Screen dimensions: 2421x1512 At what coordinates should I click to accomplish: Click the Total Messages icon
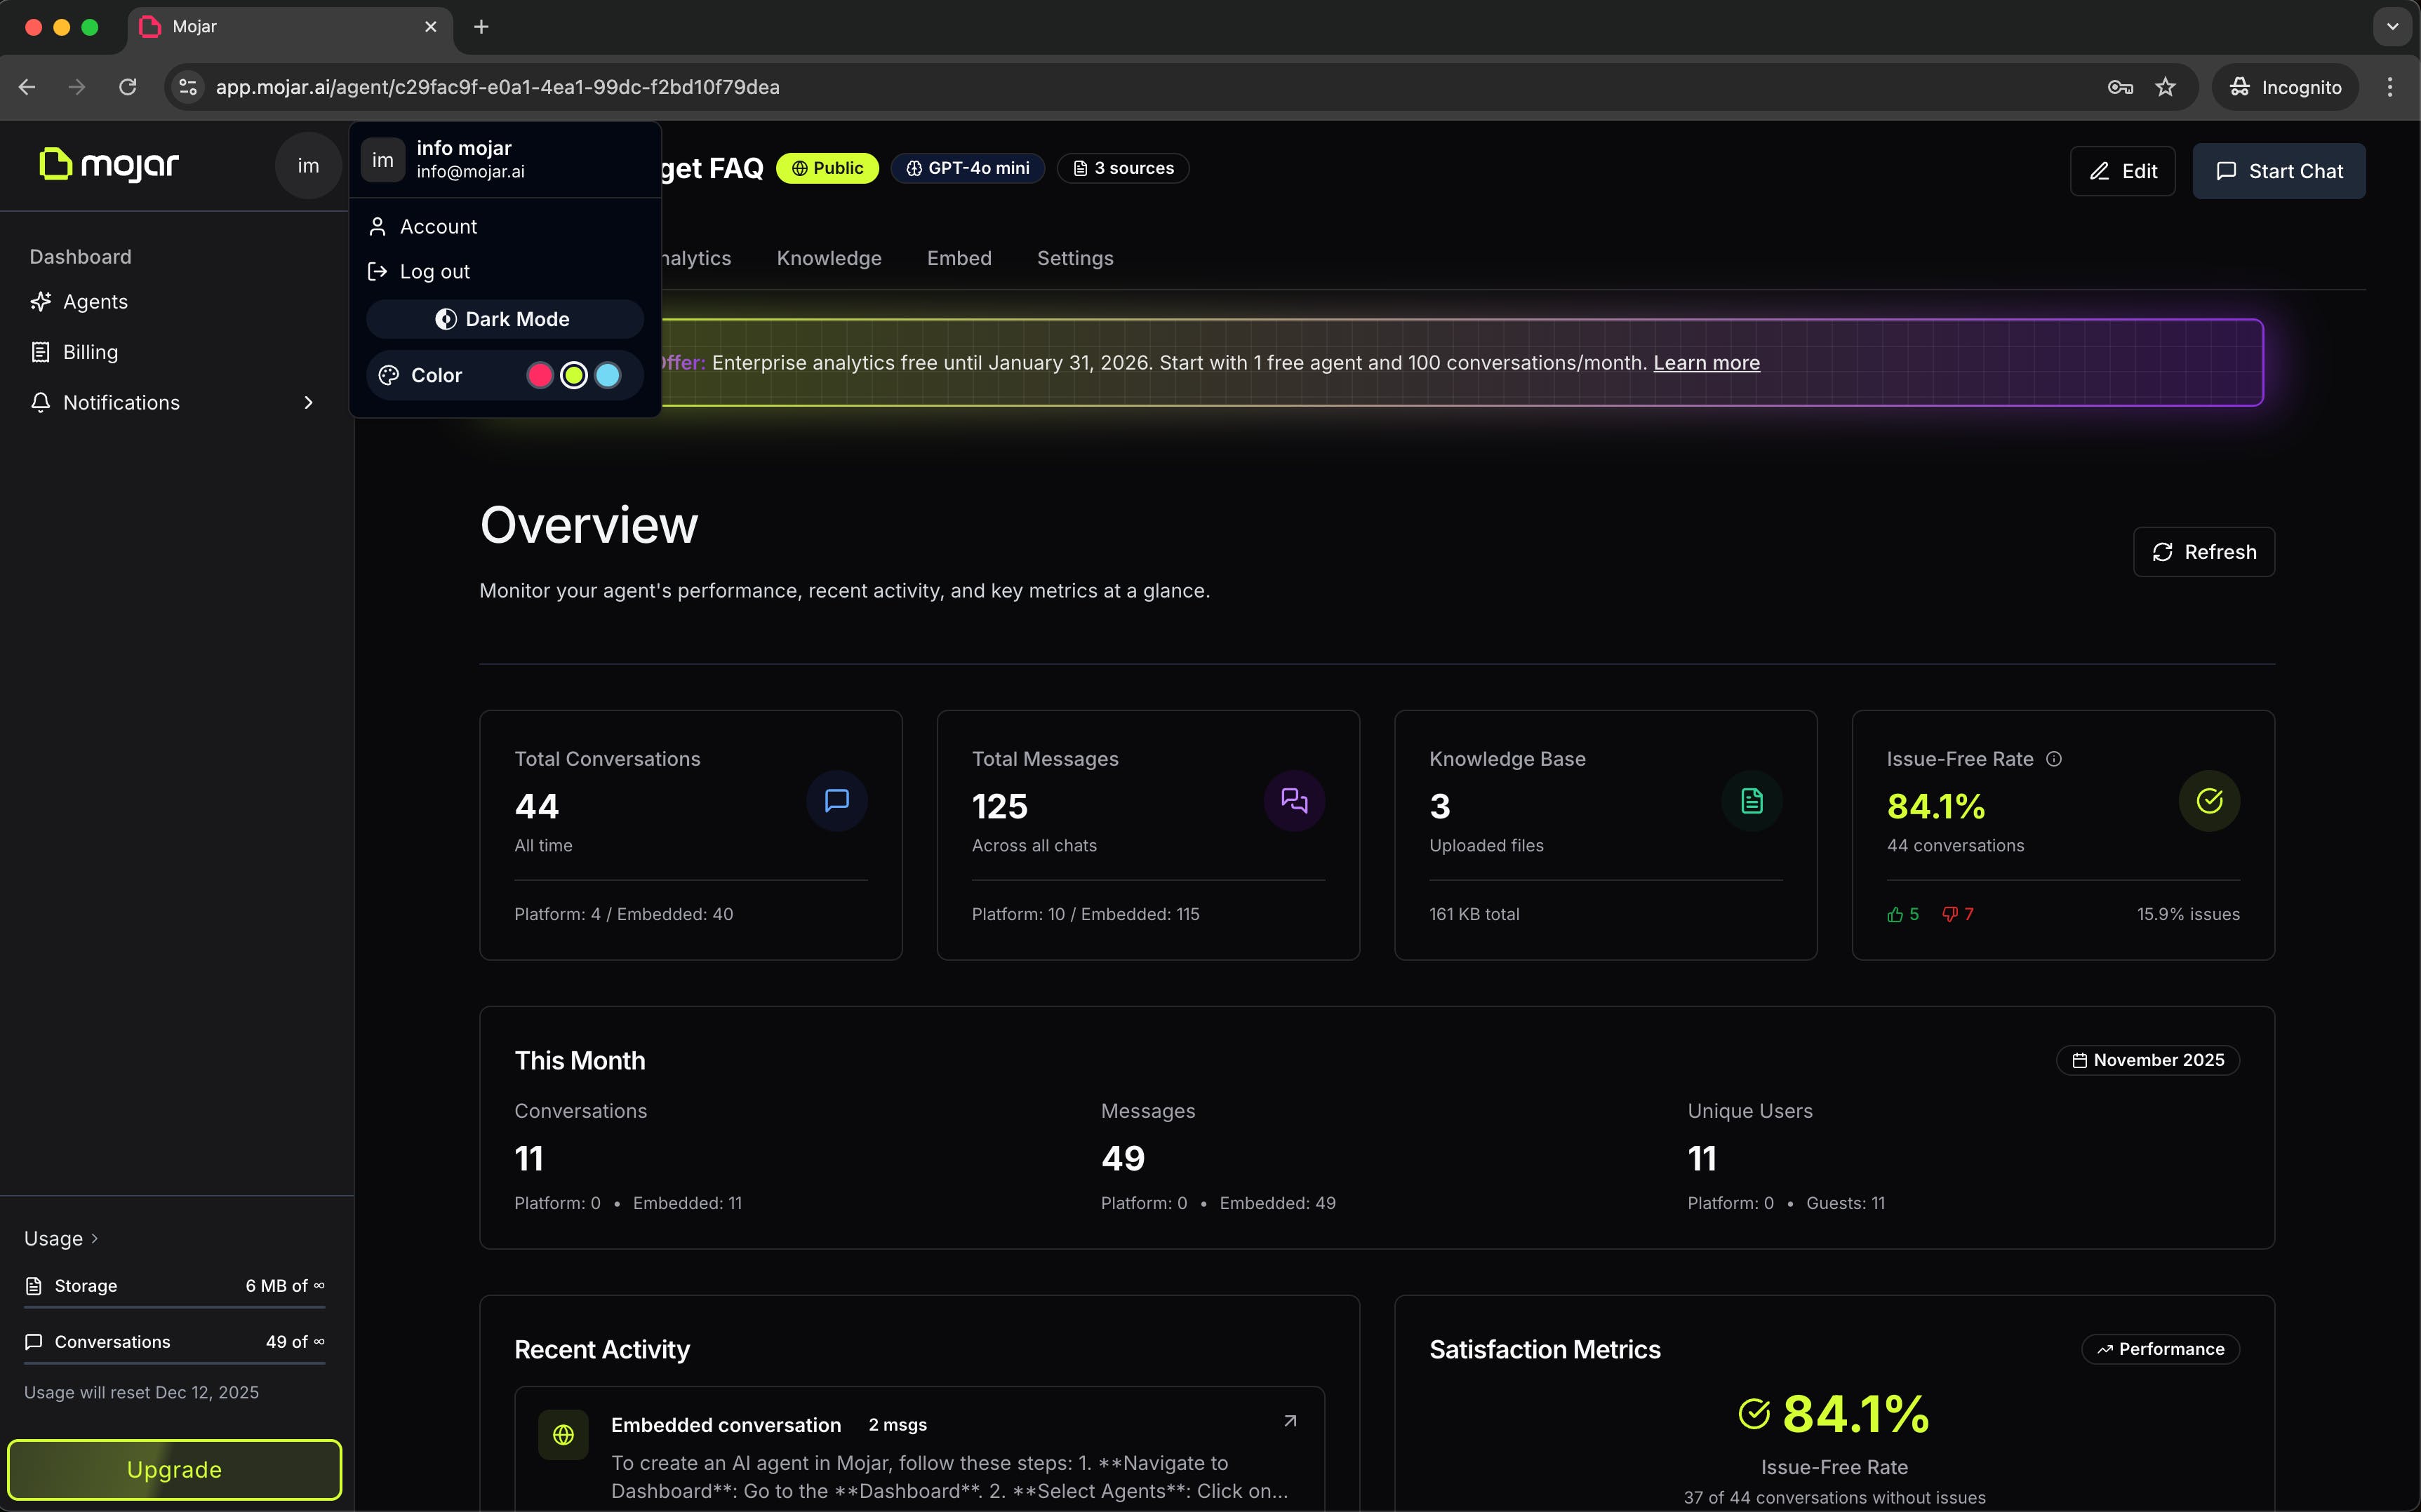(x=1293, y=801)
